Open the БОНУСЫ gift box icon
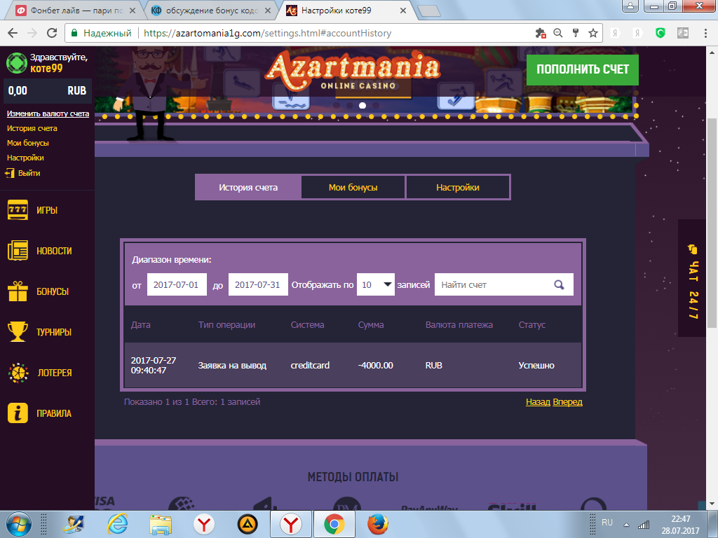This screenshot has height=538, width=718. point(18,291)
